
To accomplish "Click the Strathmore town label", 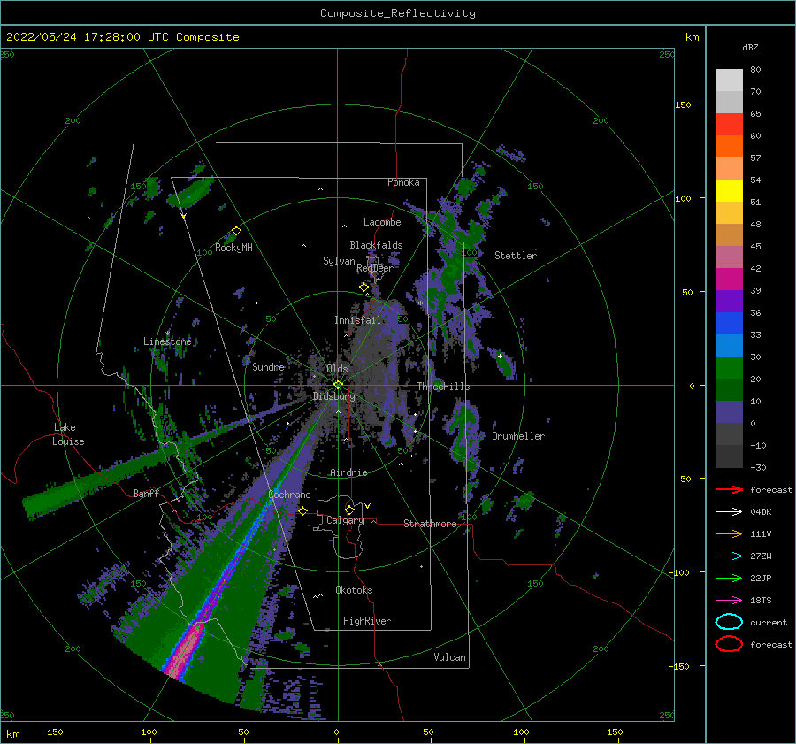I will click(430, 524).
